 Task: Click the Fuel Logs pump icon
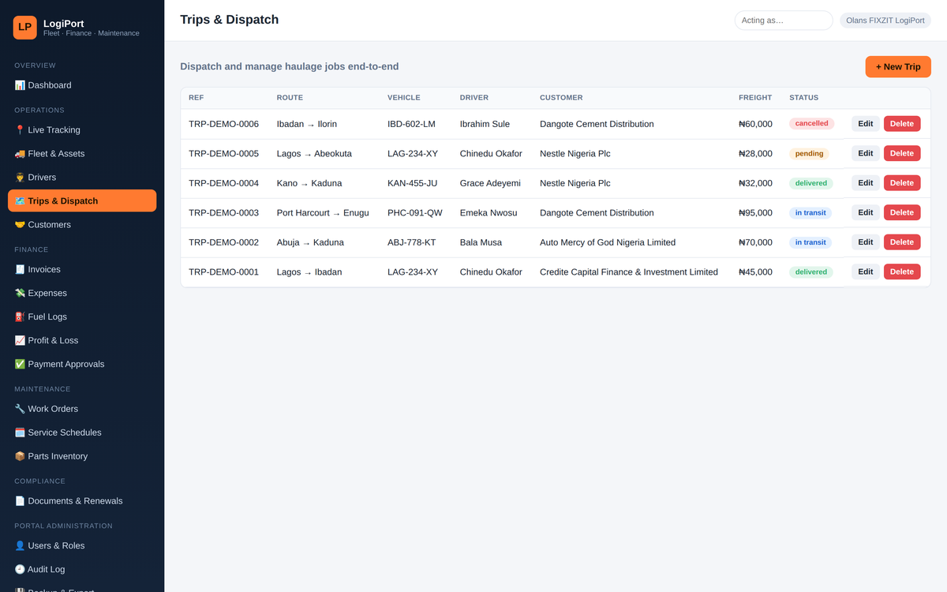tap(20, 317)
